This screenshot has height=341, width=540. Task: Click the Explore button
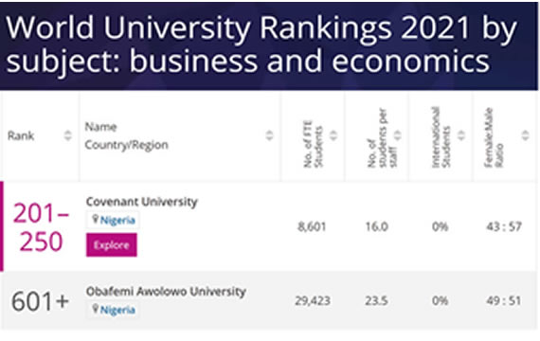click(x=112, y=245)
